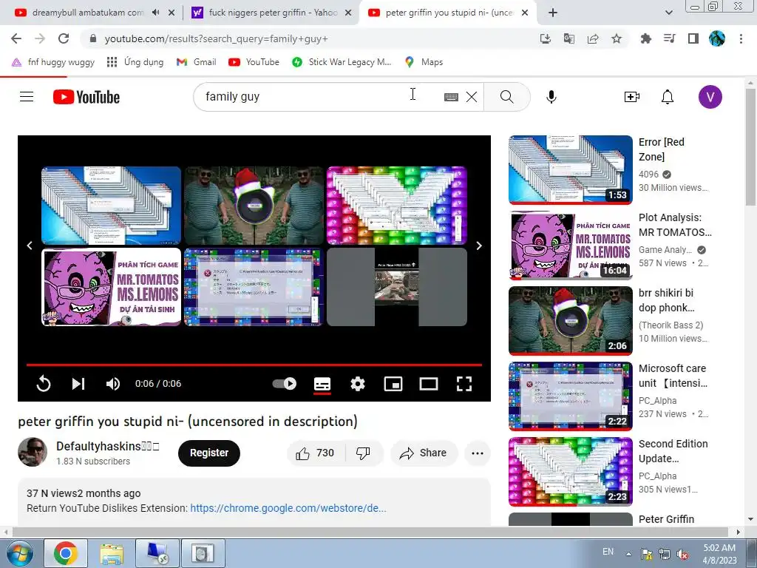Open Maps bookmark

click(x=424, y=62)
